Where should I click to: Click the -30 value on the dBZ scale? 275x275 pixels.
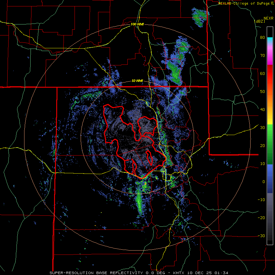[x=261, y=236]
